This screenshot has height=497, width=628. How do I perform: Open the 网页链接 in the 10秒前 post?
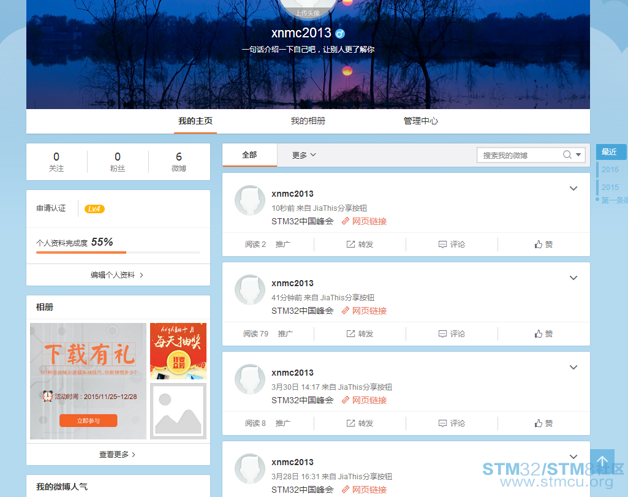pyautogui.click(x=365, y=221)
